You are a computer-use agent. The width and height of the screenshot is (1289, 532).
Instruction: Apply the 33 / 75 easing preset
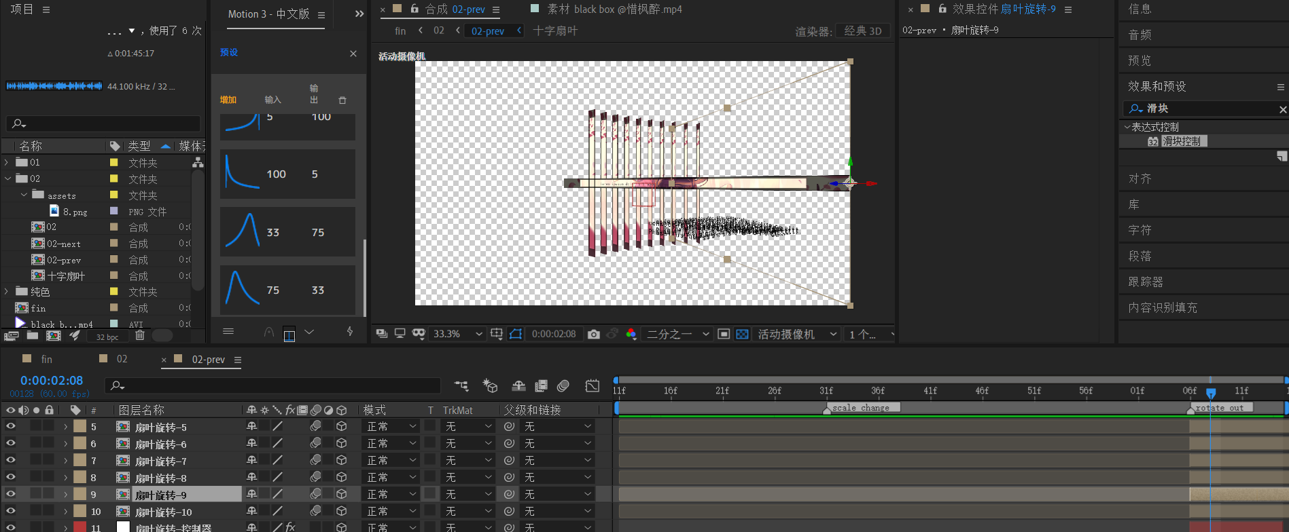tap(287, 232)
